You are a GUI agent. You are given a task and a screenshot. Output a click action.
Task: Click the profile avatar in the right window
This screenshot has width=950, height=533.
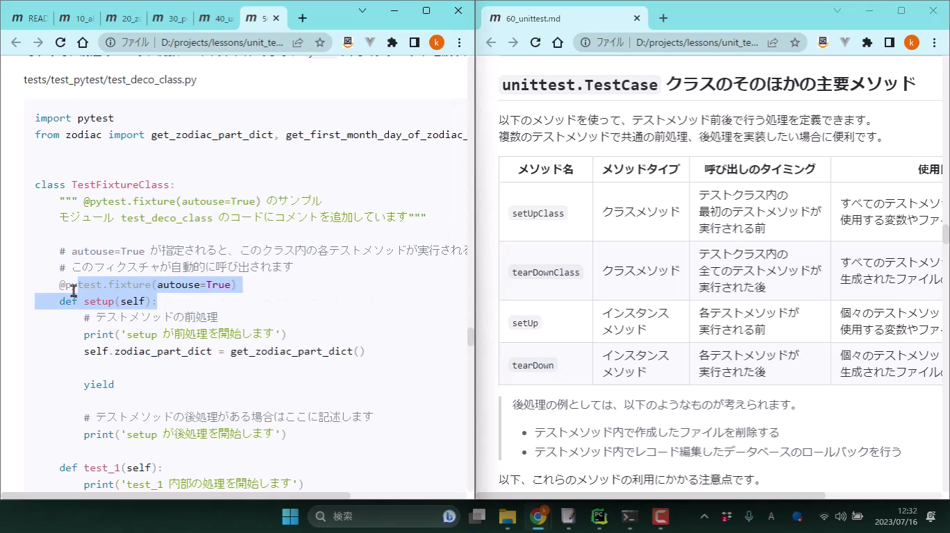tap(911, 42)
